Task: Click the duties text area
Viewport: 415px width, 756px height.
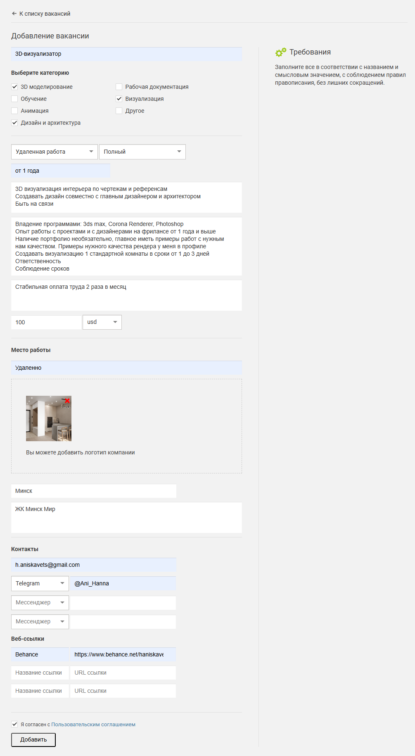Action: 126,197
